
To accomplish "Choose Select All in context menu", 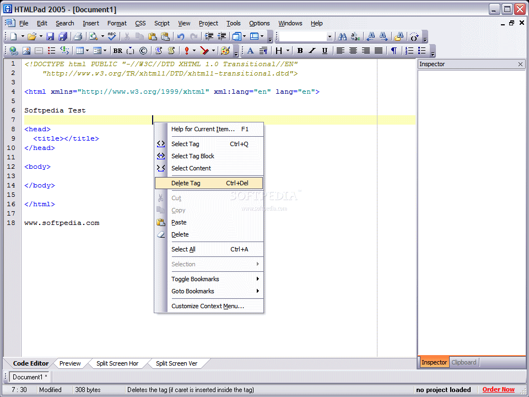I will [x=209, y=249].
